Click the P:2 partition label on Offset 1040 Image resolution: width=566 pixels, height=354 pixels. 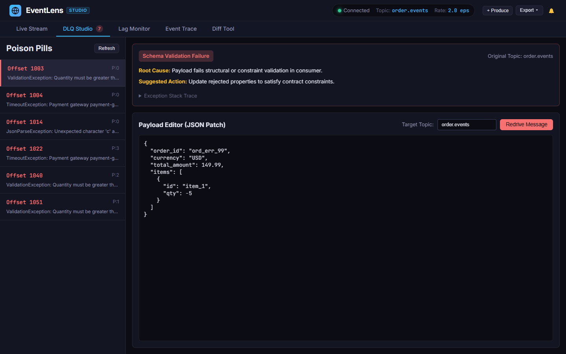click(115, 175)
